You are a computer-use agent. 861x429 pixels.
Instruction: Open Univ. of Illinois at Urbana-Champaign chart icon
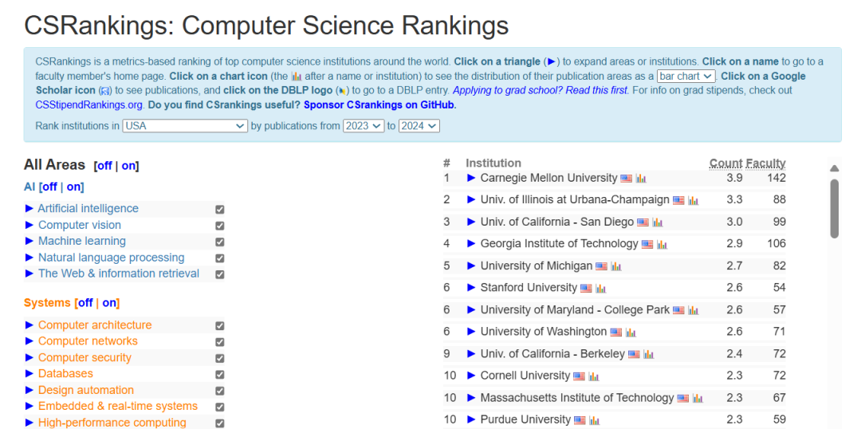tap(693, 200)
